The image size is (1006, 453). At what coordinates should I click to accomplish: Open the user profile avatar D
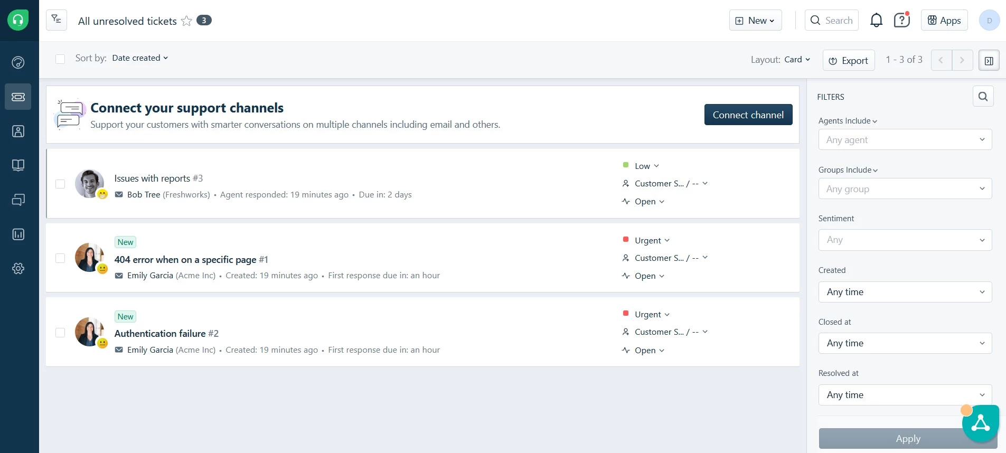pos(989,20)
